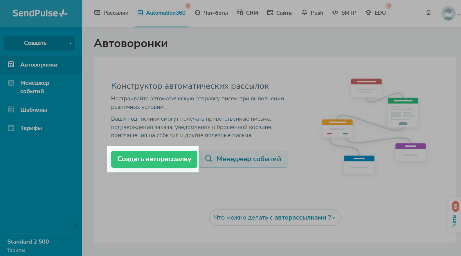Click the Автоворонки sidebar icon
The height and width of the screenshot is (256, 461).
tap(11, 65)
